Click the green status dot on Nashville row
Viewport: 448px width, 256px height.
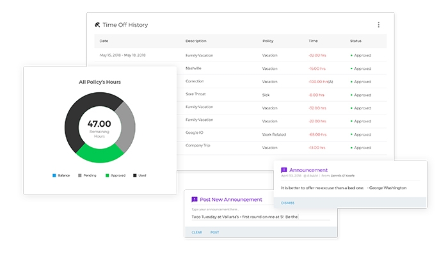[x=351, y=68]
